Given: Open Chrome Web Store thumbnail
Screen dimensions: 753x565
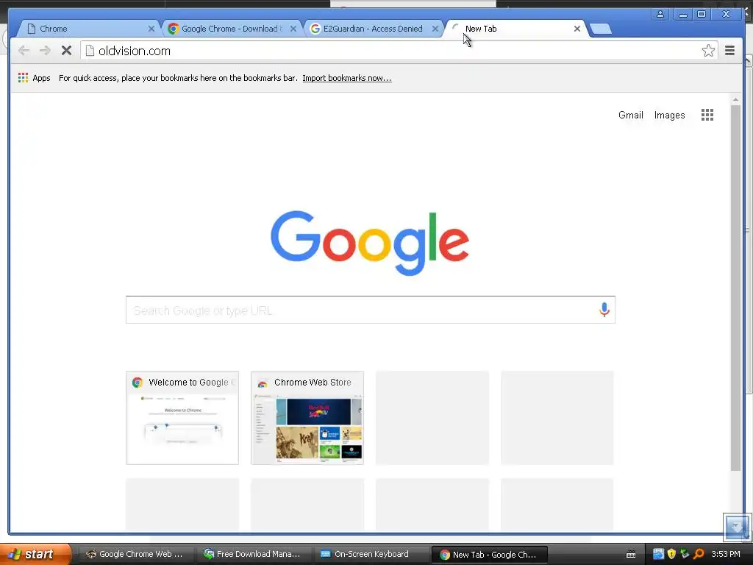Looking at the screenshot, I should pos(307,418).
